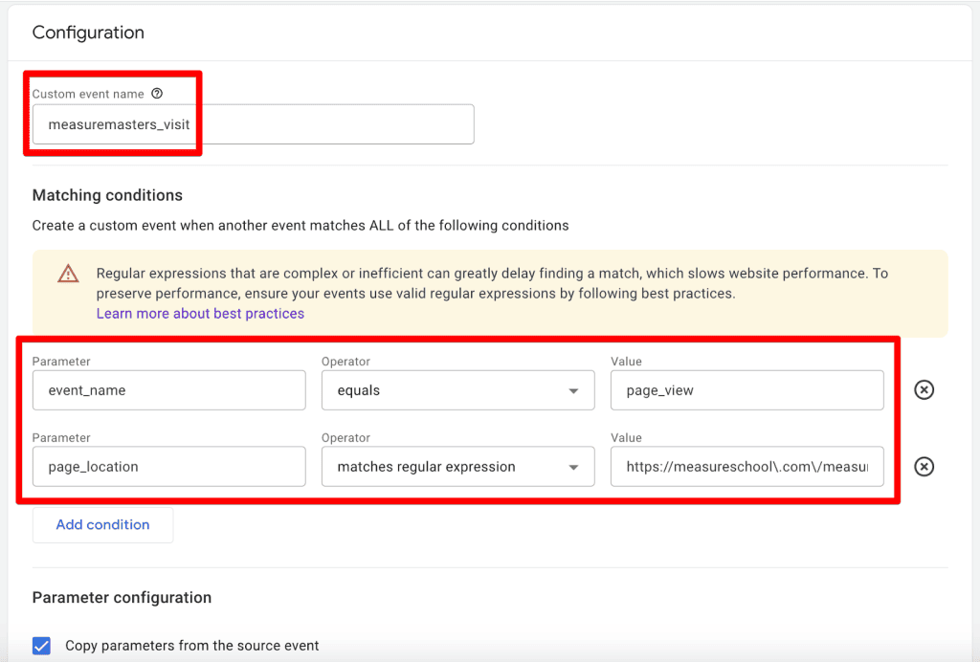980x662 pixels.
Task: Click the warning triangle in the notice banner
Action: (x=68, y=273)
